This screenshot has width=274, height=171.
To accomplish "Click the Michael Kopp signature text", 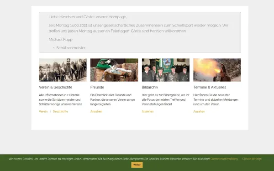I will point(60,39).
